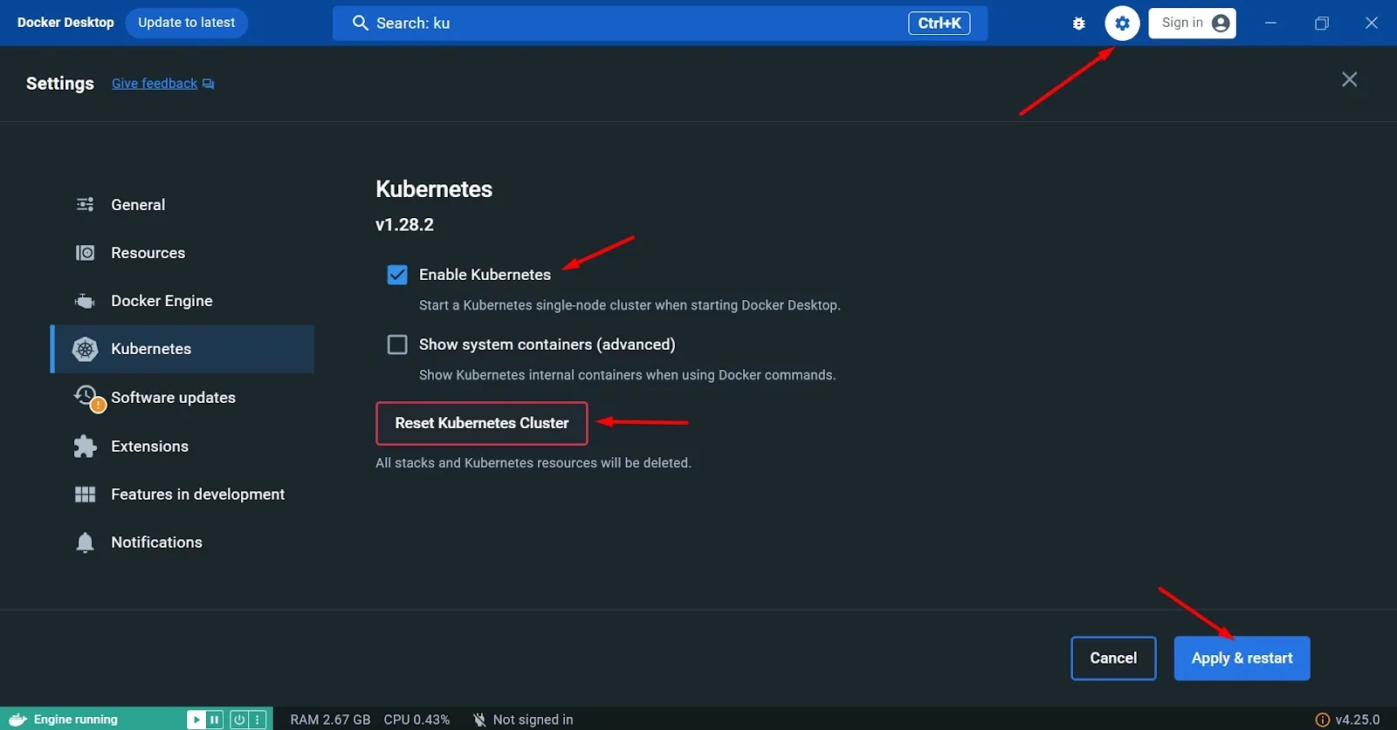Image resolution: width=1397 pixels, height=730 pixels.
Task: Open the Resources settings section
Action: 182,253
